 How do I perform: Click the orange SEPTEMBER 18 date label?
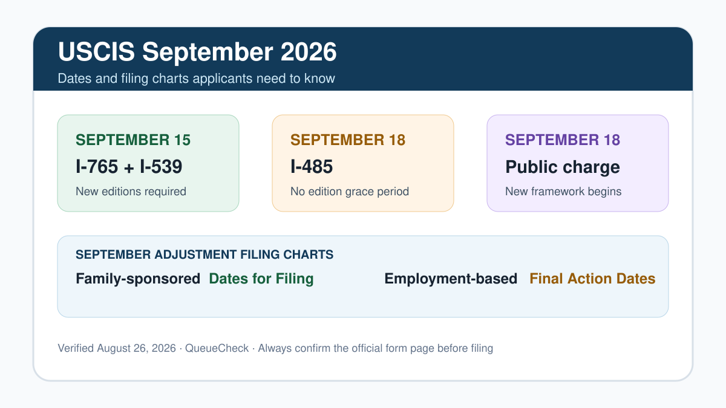coord(348,140)
